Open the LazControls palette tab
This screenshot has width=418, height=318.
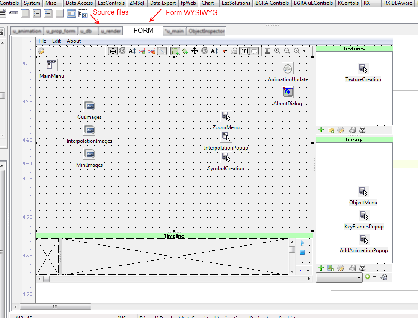(111, 3)
